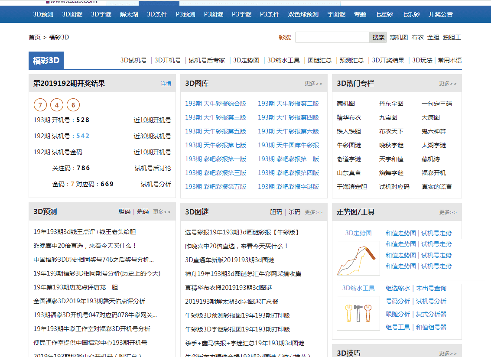Click the 3D缩水工具 wrench and hammer image
The width and height of the screenshot is (491, 357).
[x=358, y=312]
